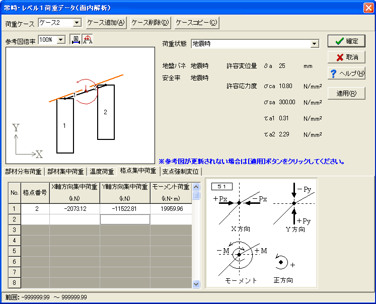376x304 pixels.
Task: Click the 格点番号 column header
Action: tap(35, 193)
